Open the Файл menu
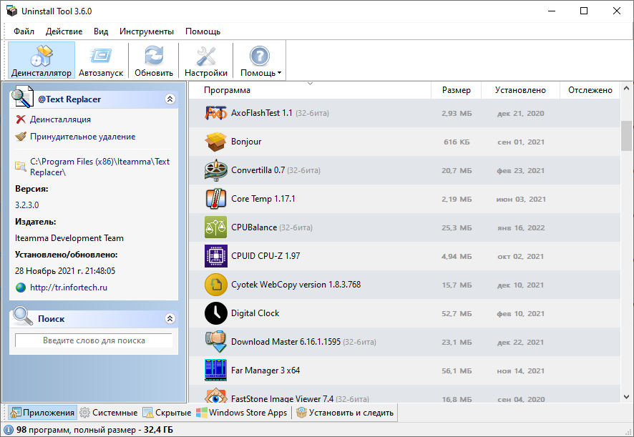 (x=24, y=31)
